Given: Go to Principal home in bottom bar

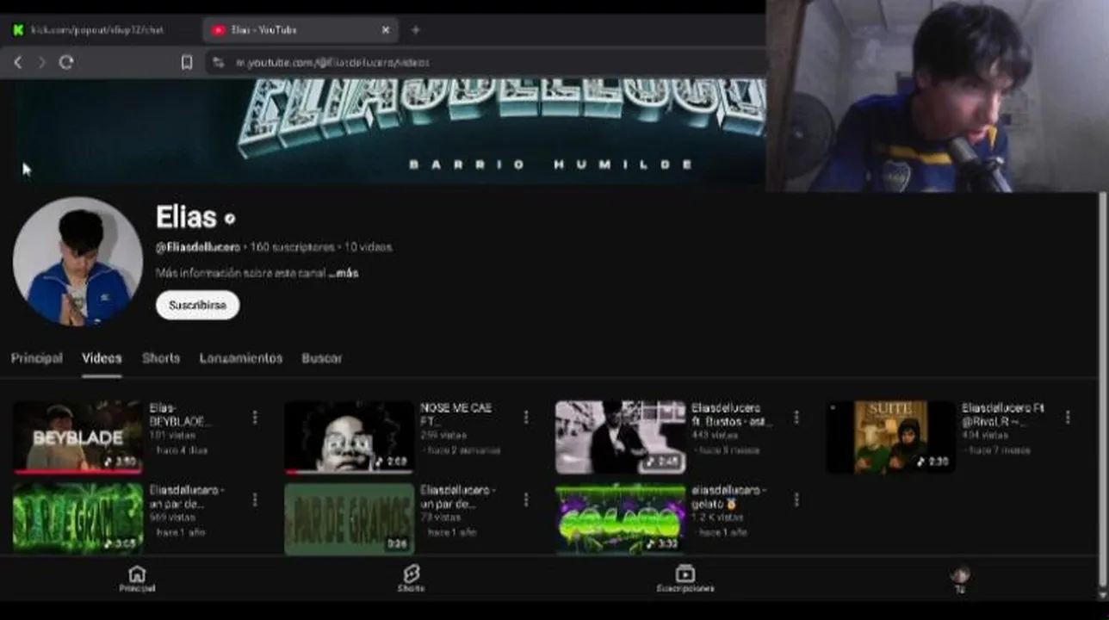Looking at the screenshot, I should click(137, 580).
